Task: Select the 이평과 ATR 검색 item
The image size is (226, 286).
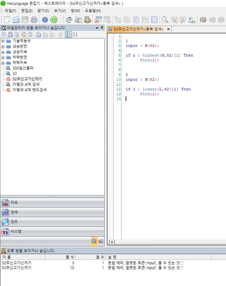Action: (26, 84)
